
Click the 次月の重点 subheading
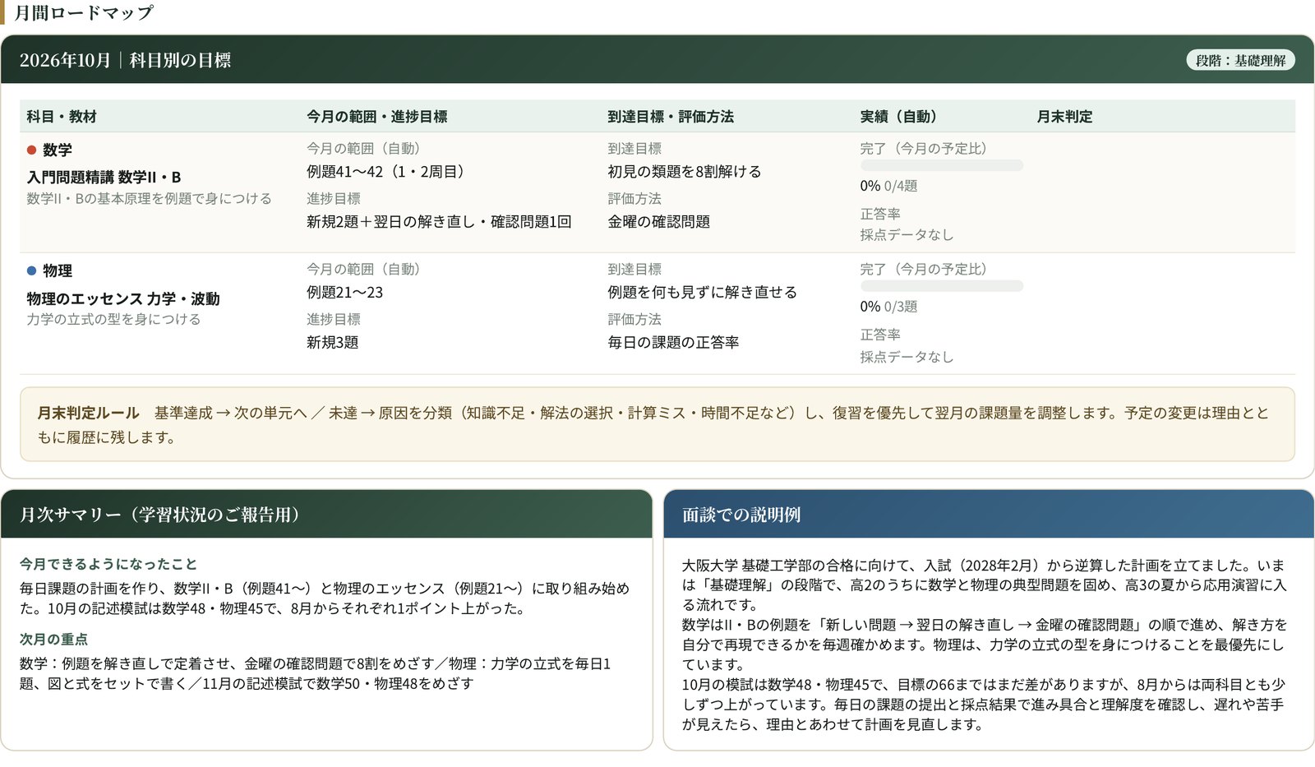pos(53,639)
